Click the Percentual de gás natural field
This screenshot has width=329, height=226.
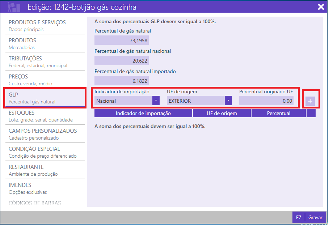pos(121,40)
